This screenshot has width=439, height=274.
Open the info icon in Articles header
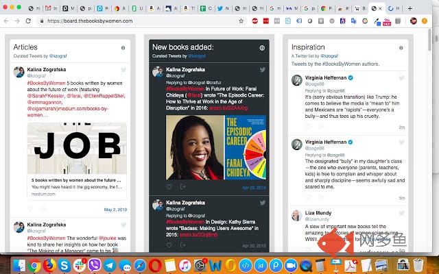coord(123,48)
